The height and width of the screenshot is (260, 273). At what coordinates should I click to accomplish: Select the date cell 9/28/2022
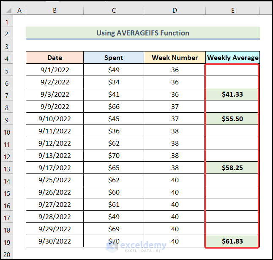click(55, 217)
